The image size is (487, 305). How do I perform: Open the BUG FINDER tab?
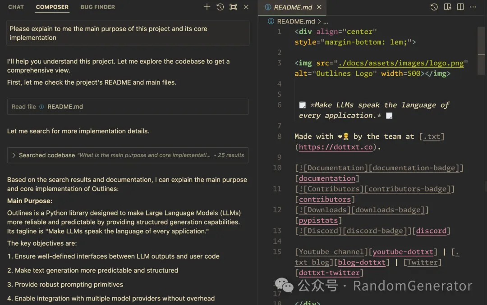pos(97,7)
